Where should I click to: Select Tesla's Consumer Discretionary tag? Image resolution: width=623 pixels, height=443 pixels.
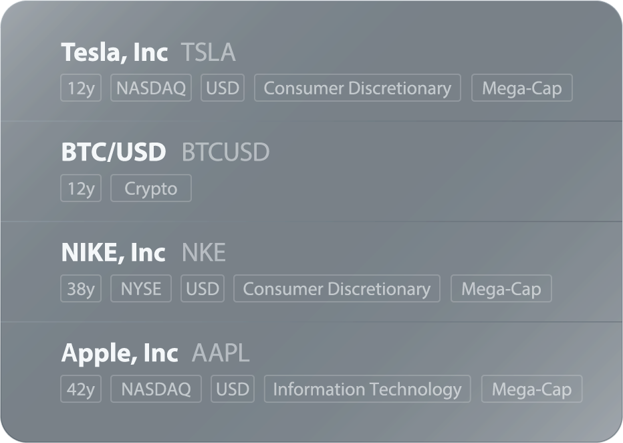coord(358,88)
